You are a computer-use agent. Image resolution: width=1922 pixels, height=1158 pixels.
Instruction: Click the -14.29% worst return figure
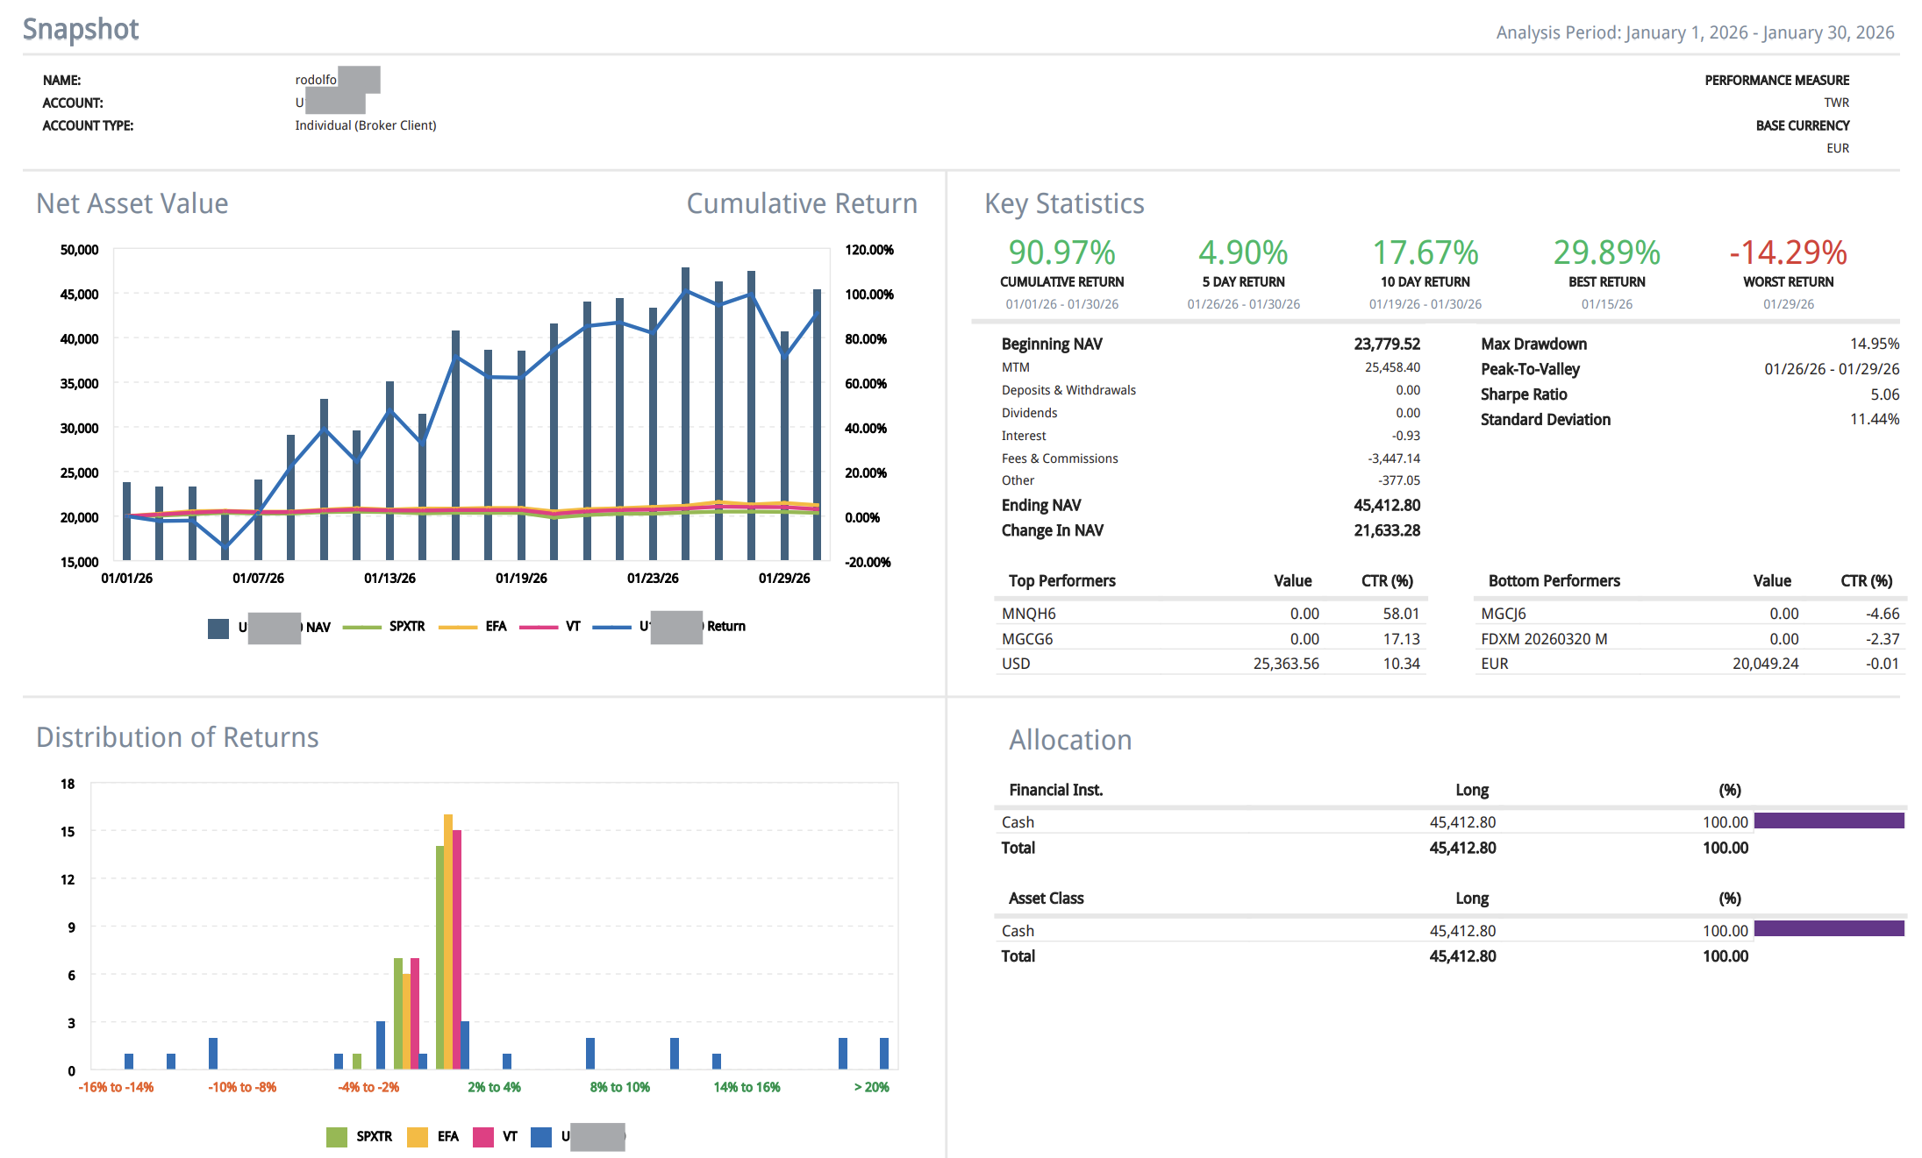pos(1788,253)
